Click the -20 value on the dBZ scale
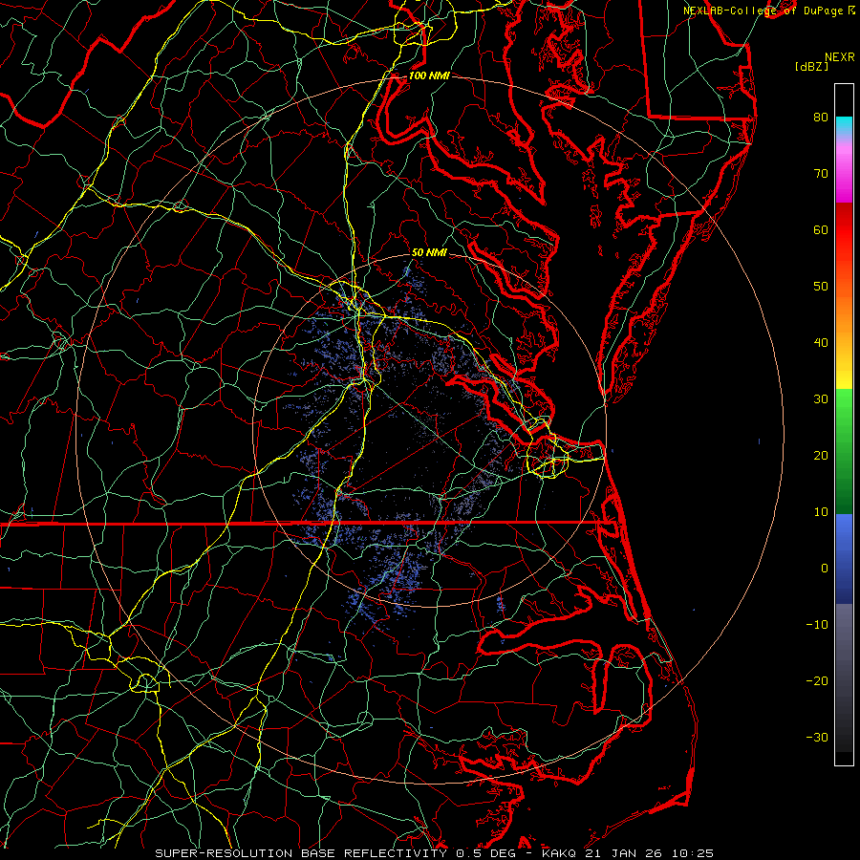The image size is (860, 860). click(817, 680)
